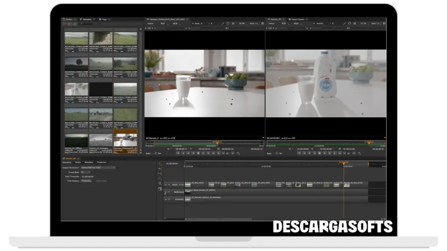Select the Anchor_45_Offline clip thumbnail

[x=76, y=141]
